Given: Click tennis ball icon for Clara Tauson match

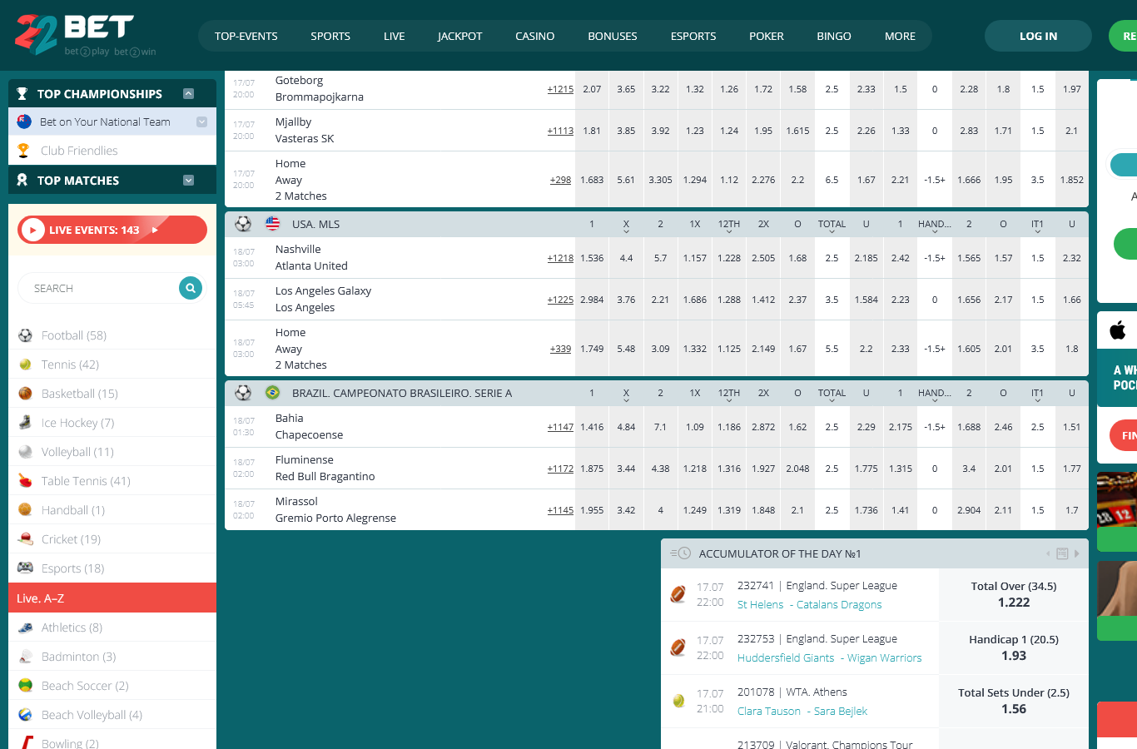Looking at the screenshot, I should [678, 701].
